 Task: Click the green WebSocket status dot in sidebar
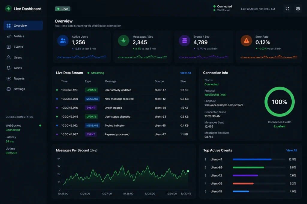(x=40, y=126)
